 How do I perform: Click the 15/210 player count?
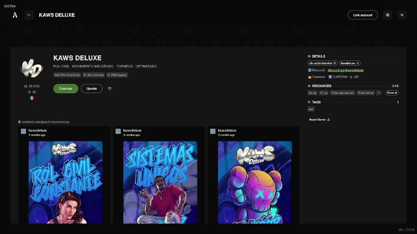34,86
